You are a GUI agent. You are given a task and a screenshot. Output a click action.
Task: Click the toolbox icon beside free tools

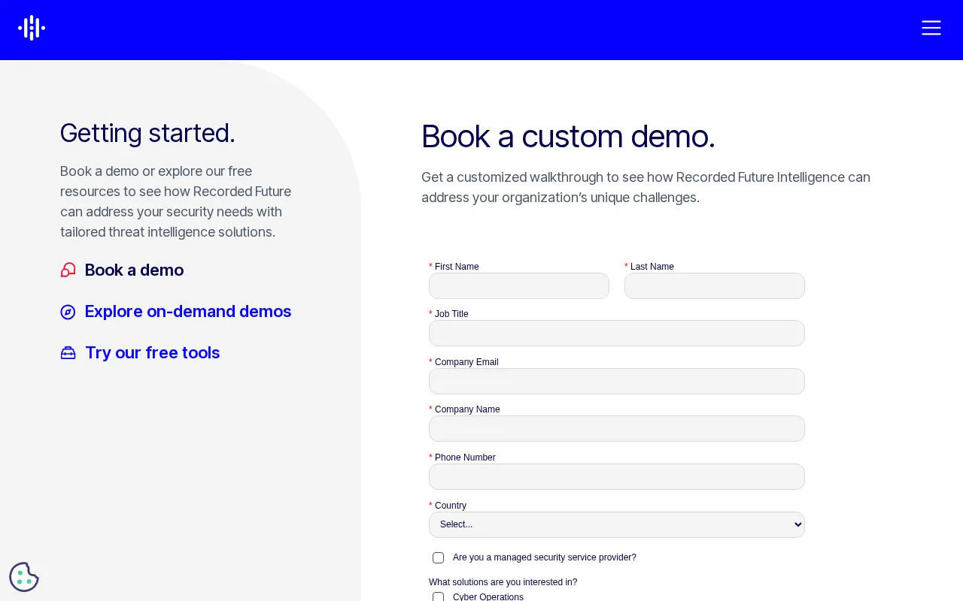click(x=68, y=353)
